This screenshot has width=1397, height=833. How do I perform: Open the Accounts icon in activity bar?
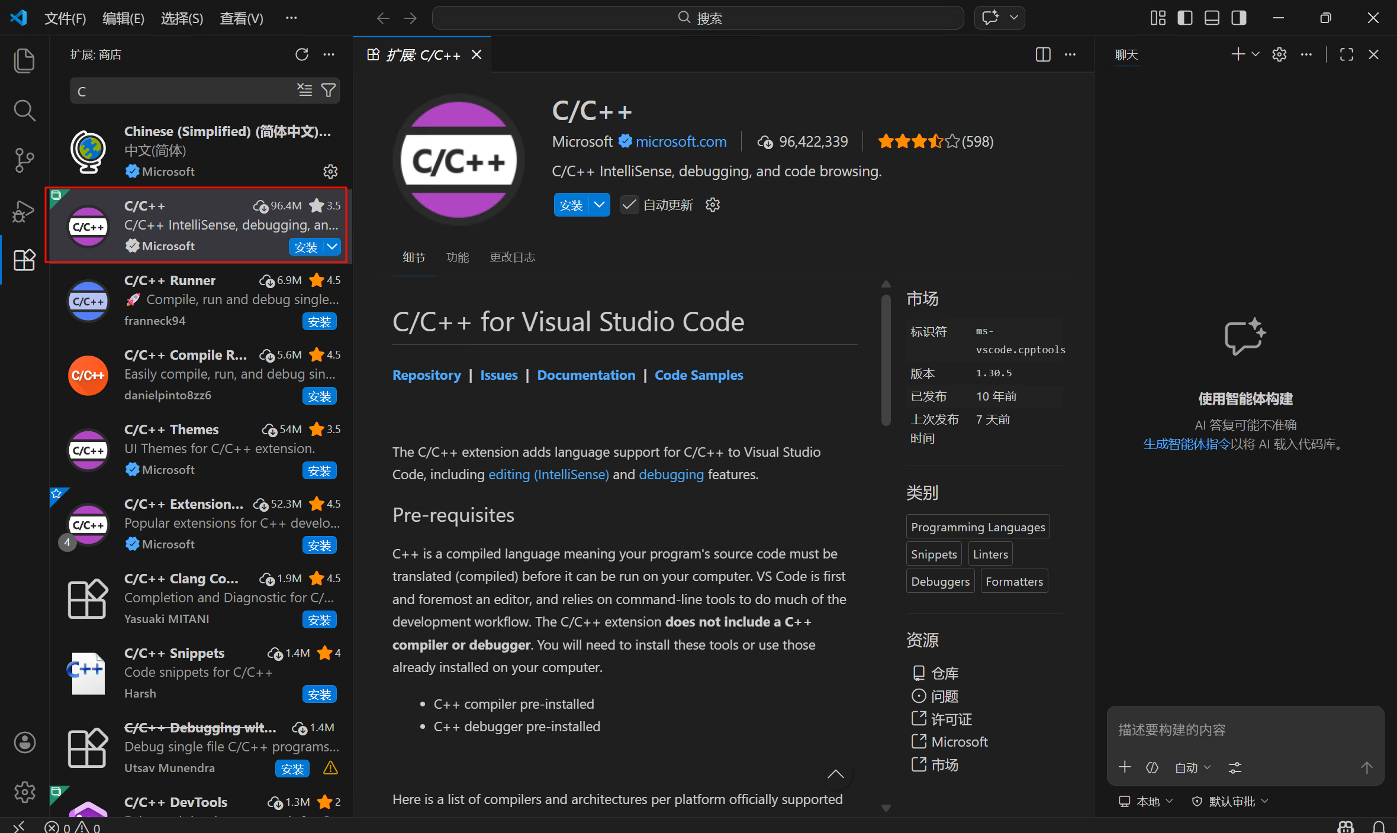click(24, 742)
